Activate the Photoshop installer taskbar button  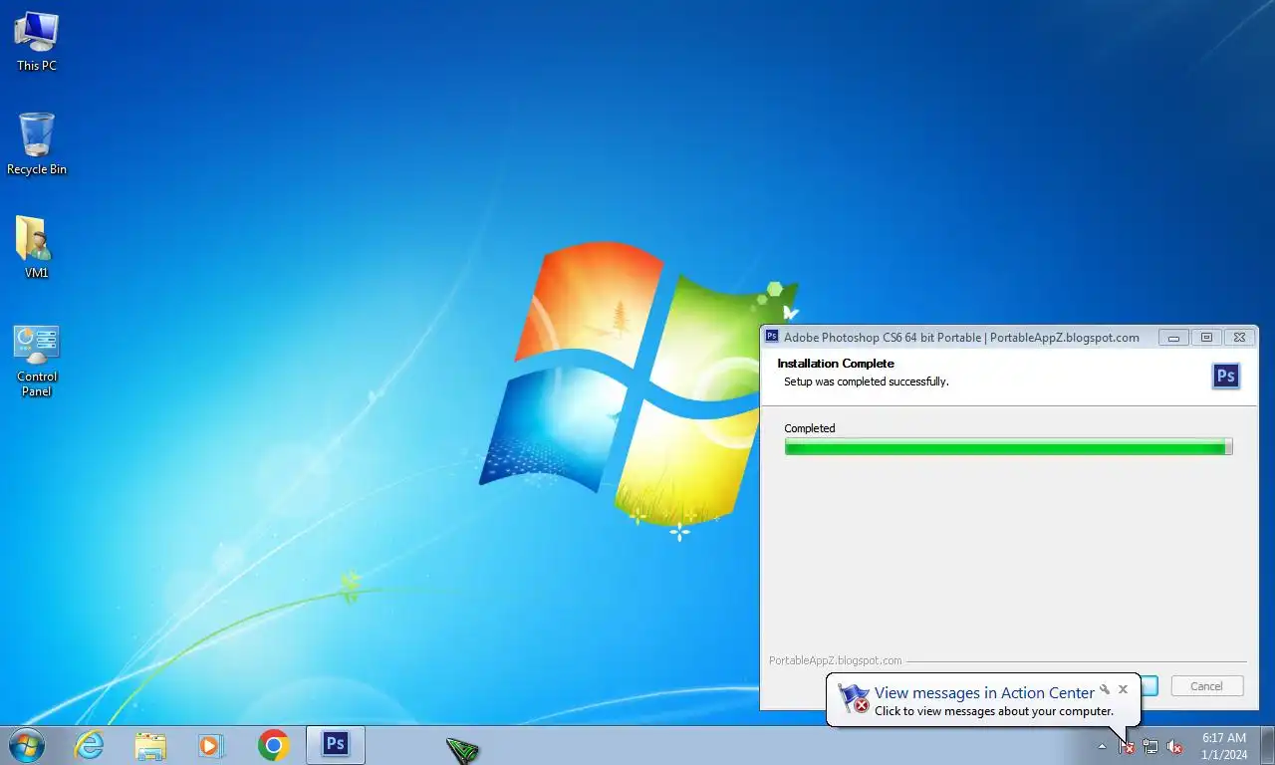[336, 745]
